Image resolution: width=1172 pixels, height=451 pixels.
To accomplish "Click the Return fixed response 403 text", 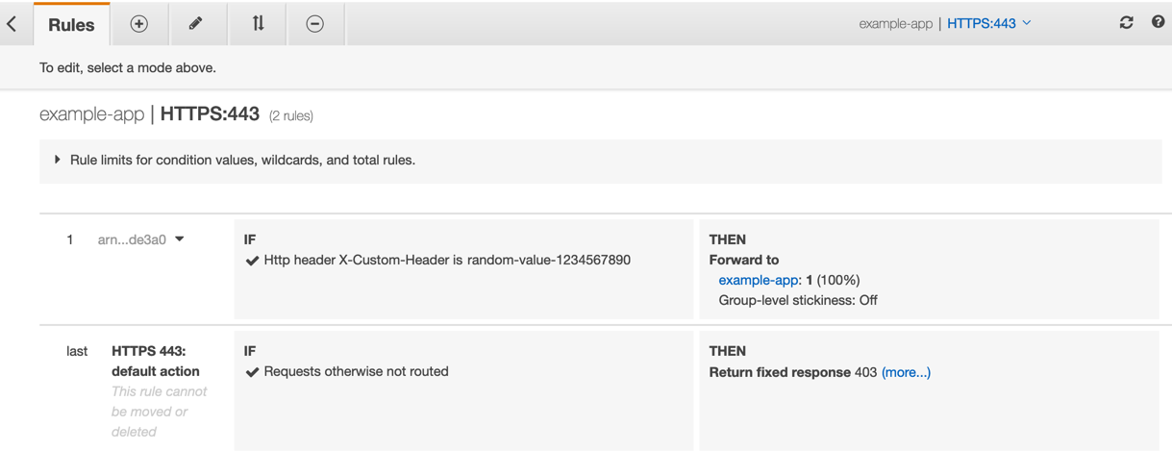I will pyautogui.click(x=792, y=372).
